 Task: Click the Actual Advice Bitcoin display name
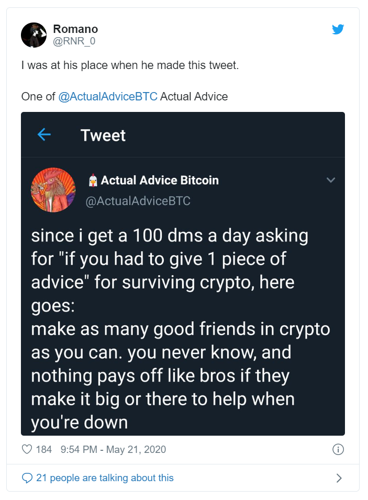[160, 180]
